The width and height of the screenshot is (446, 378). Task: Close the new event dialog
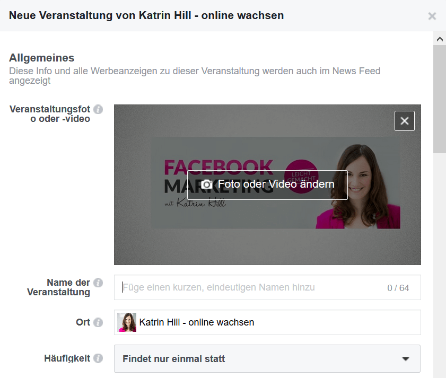click(432, 16)
